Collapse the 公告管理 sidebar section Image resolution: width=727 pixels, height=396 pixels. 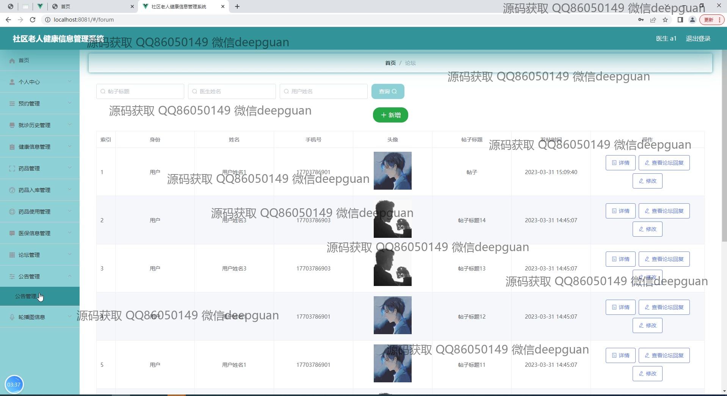point(40,277)
